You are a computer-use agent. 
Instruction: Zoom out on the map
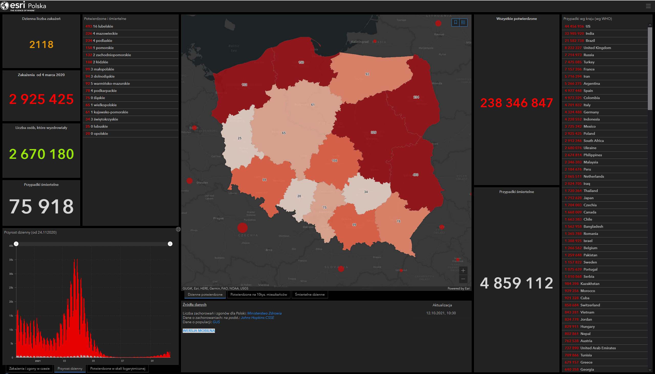pos(463,279)
